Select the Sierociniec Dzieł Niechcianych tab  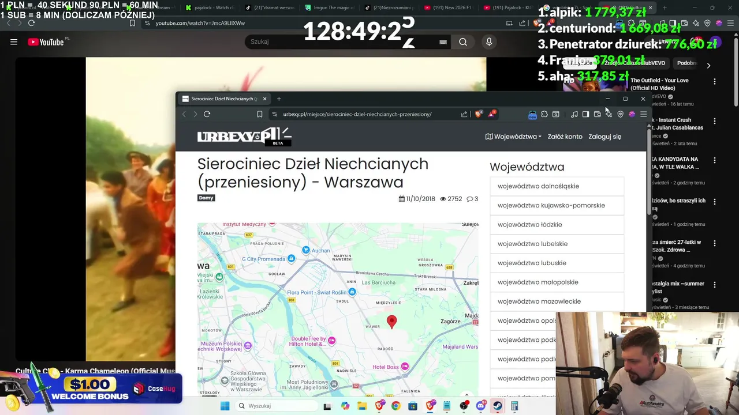click(224, 99)
